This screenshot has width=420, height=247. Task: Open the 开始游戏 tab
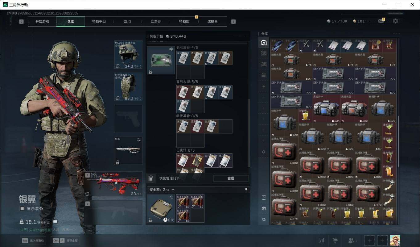tap(42, 22)
